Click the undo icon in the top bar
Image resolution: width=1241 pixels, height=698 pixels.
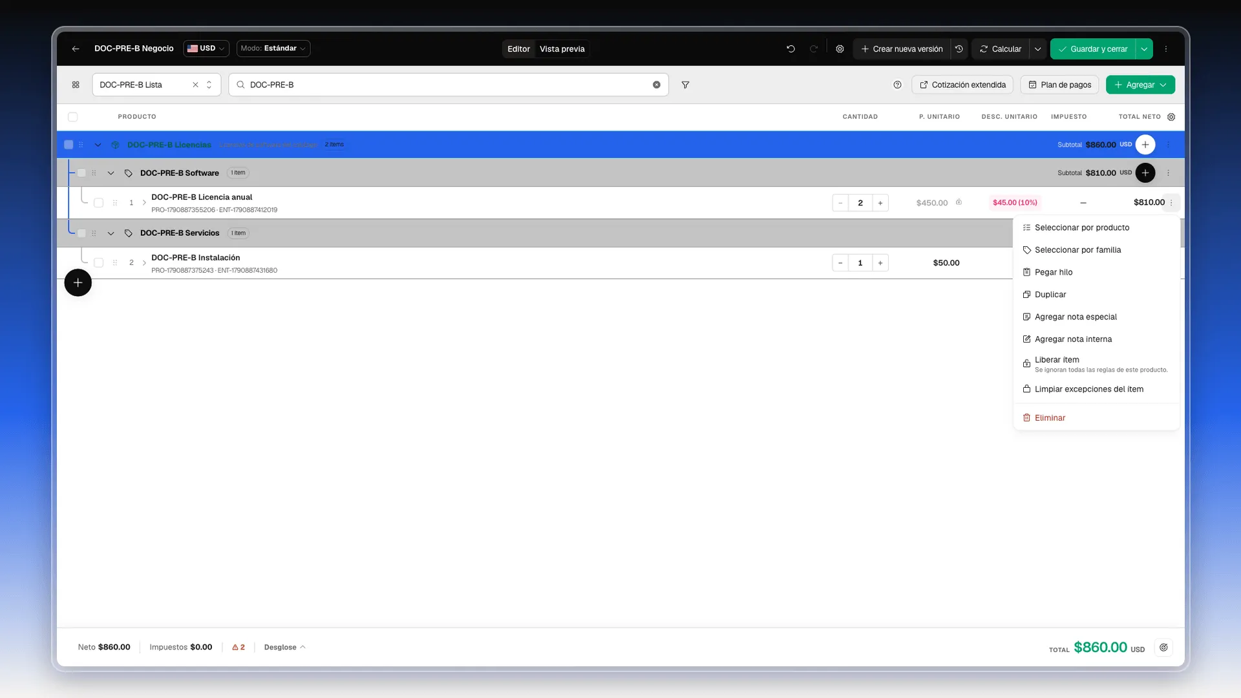point(790,48)
